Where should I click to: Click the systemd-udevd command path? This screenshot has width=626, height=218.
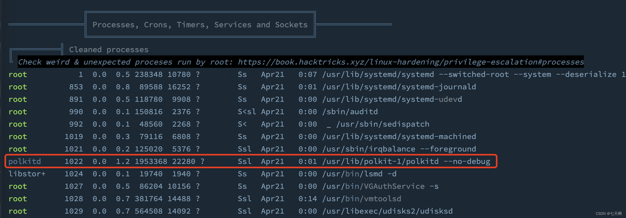click(x=392, y=99)
